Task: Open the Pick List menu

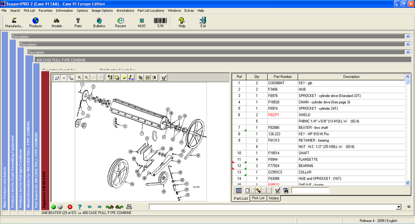Action: [x=29, y=10]
